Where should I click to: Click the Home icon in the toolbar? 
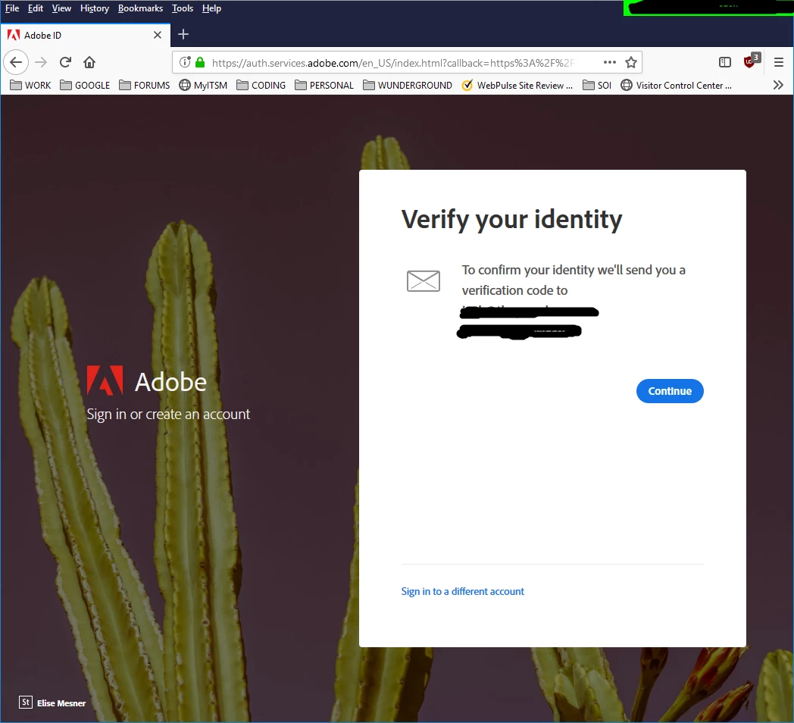point(89,62)
